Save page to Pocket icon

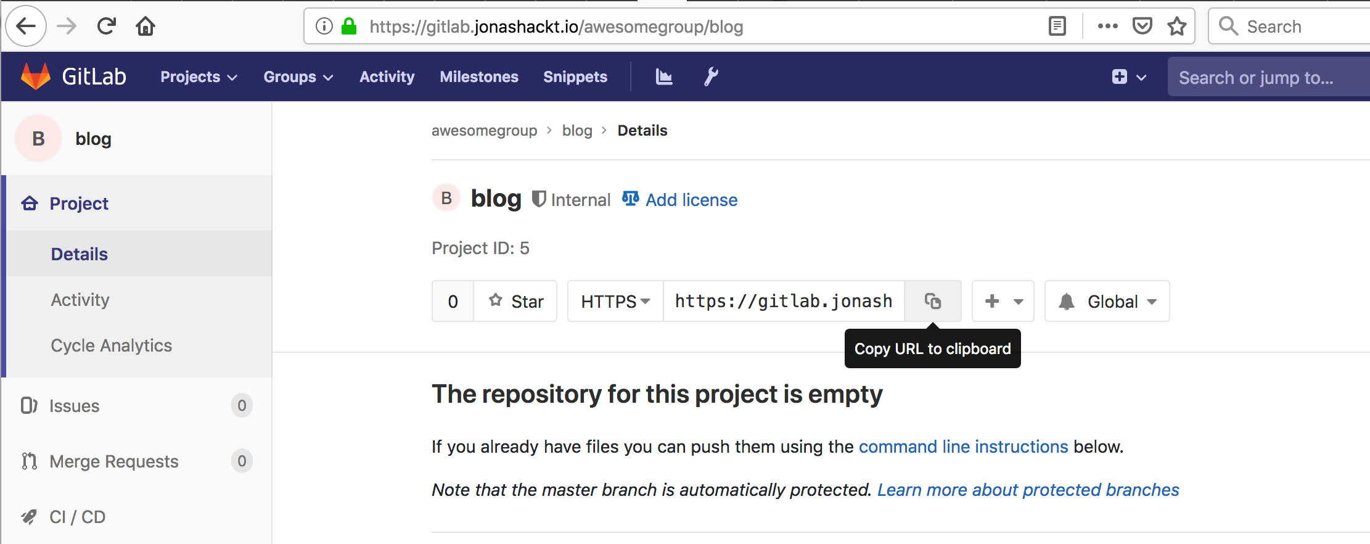[x=1142, y=26]
